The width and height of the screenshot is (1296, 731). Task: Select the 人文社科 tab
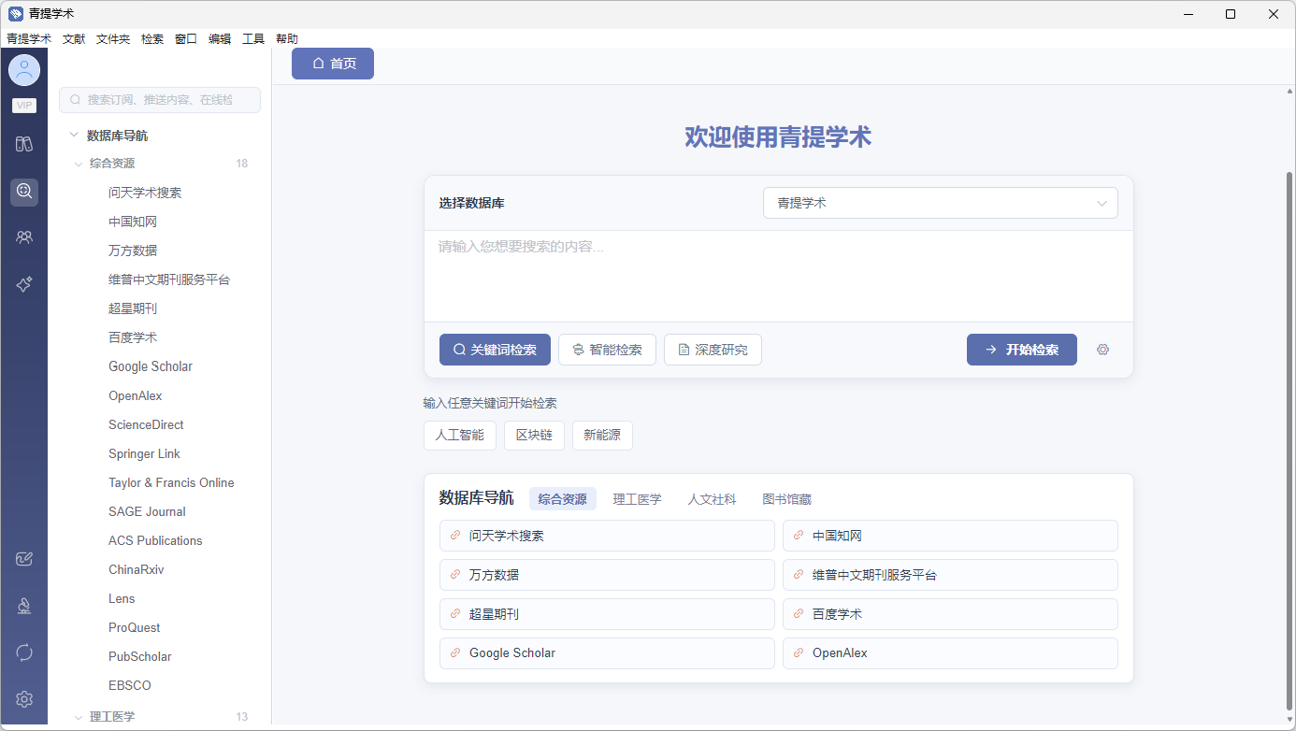pyautogui.click(x=713, y=499)
